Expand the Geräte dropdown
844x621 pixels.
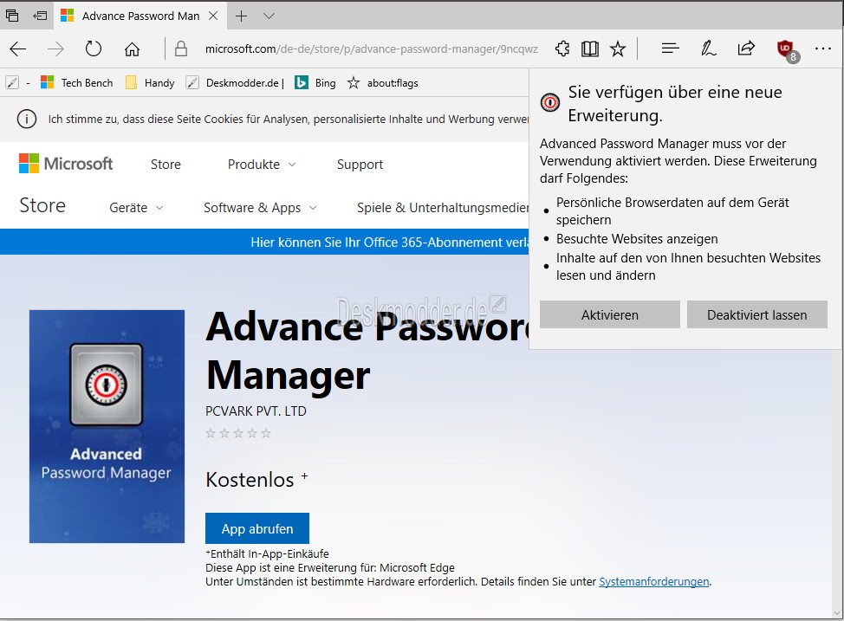click(136, 208)
